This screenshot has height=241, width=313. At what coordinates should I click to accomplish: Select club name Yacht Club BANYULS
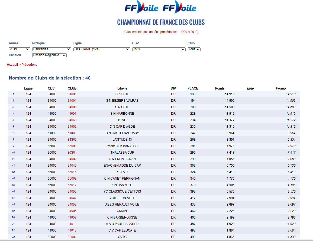pyautogui.click(x=122, y=146)
